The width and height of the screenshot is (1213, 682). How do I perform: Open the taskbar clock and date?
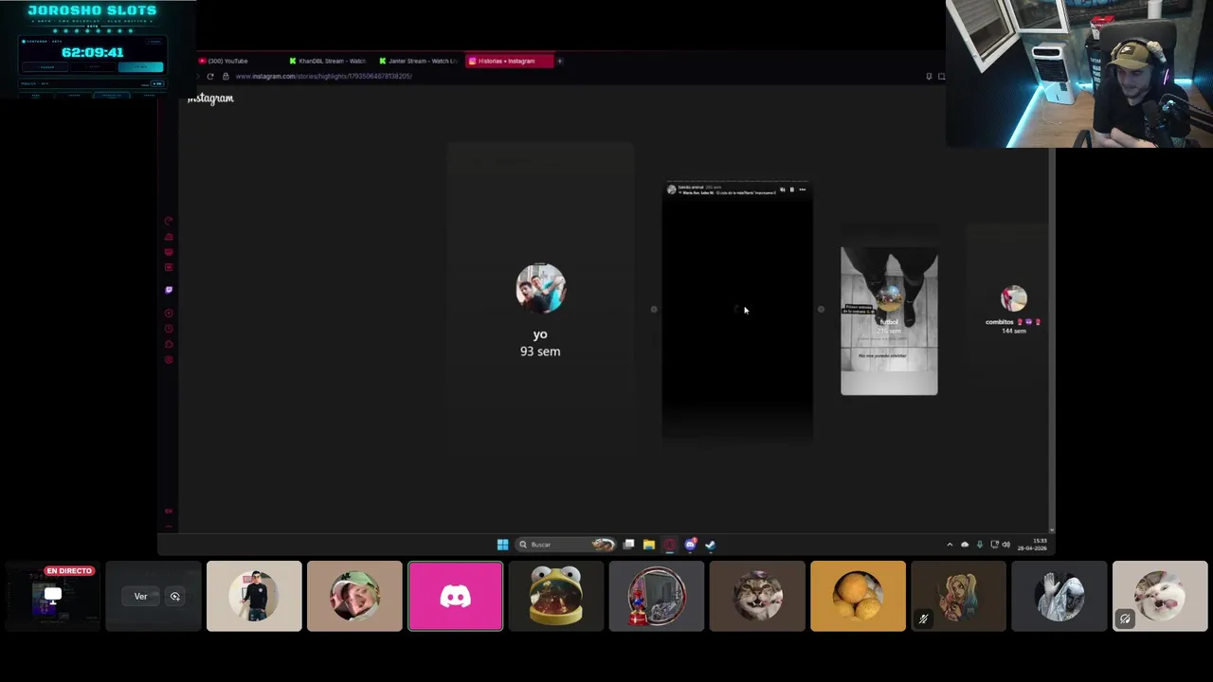1032,544
